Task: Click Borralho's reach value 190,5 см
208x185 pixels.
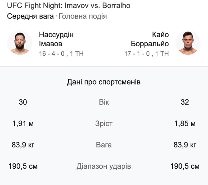Action: [185, 166]
